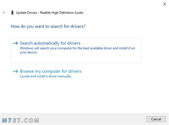This screenshot has width=169, height=125.
Task: Click 'Update Drivers - Realtek High Definition Audio' title
Action: [x=50, y=13]
